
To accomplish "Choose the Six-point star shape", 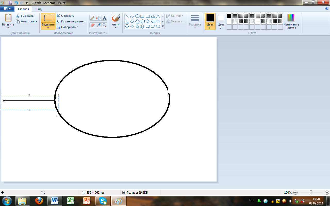I will 143,26.
